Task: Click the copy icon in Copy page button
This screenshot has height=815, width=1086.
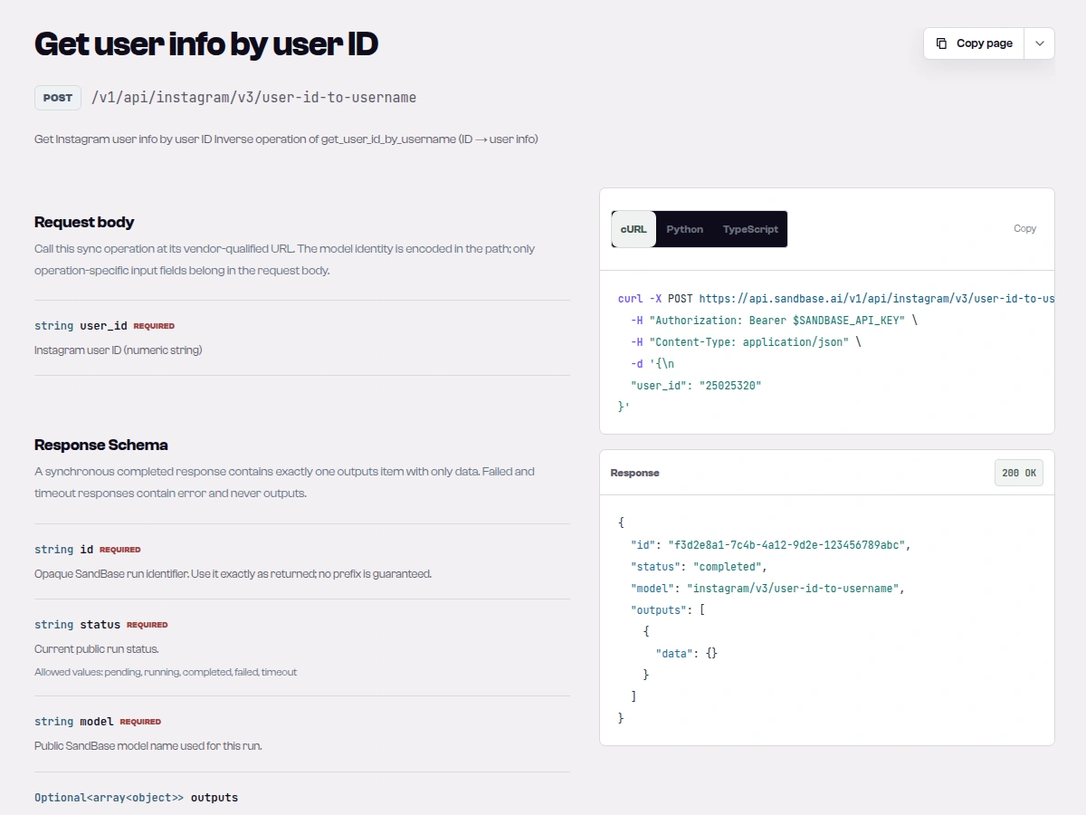Action: click(x=942, y=43)
